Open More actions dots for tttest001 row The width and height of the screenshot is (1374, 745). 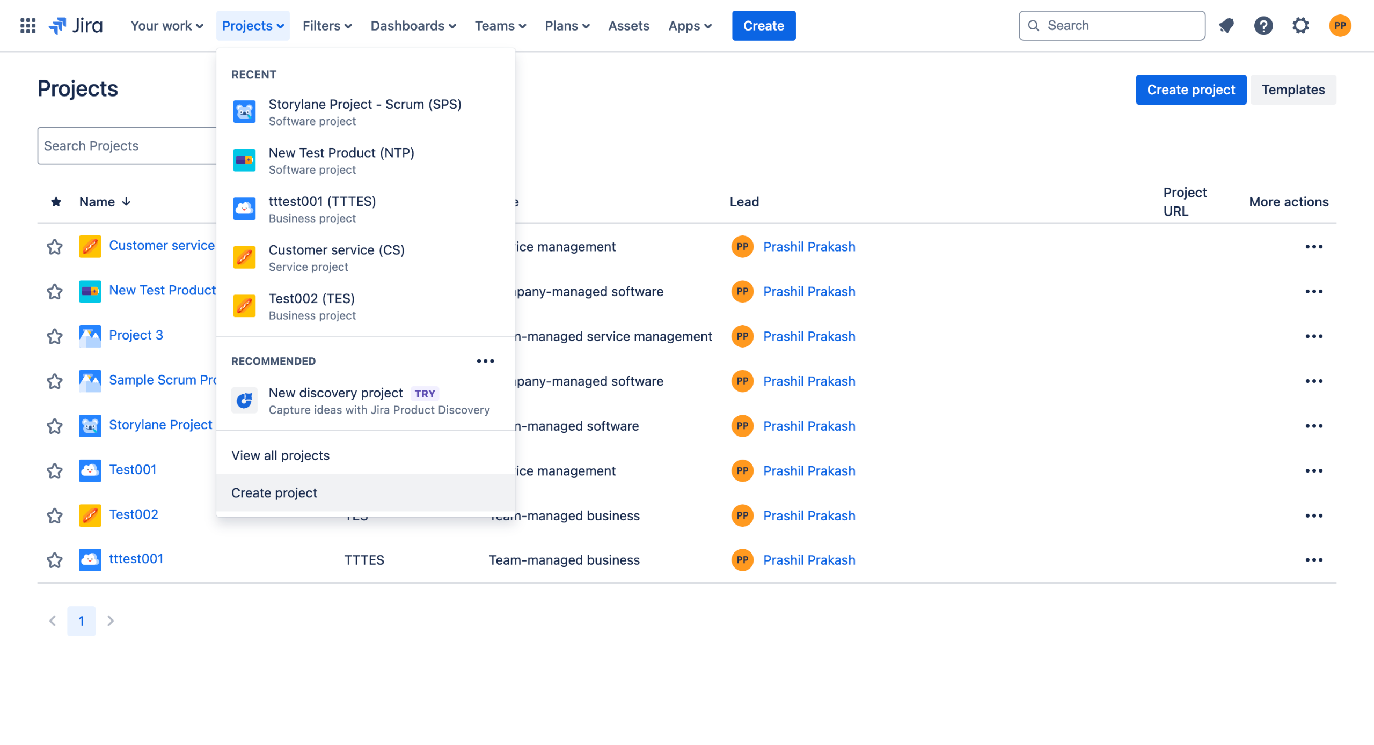(1313, 560)
